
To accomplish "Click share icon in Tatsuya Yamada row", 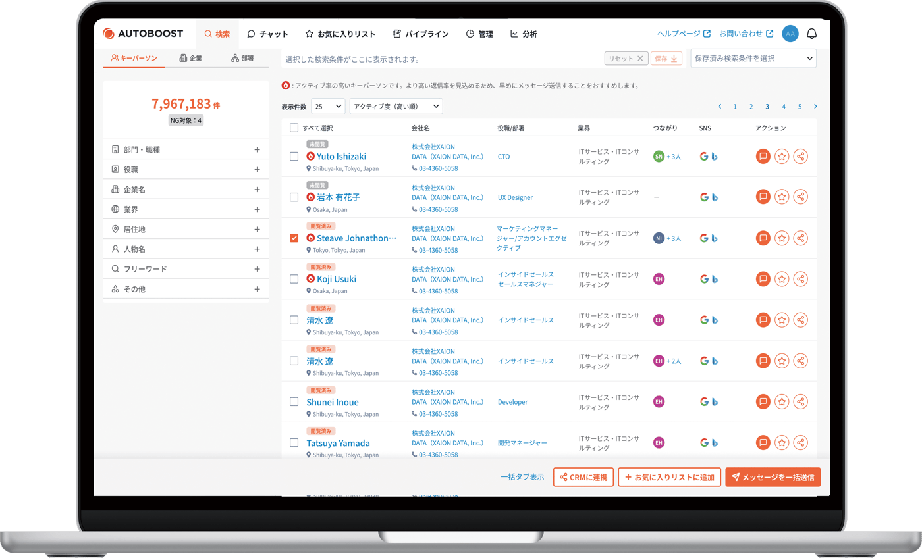I will point(801,442).
